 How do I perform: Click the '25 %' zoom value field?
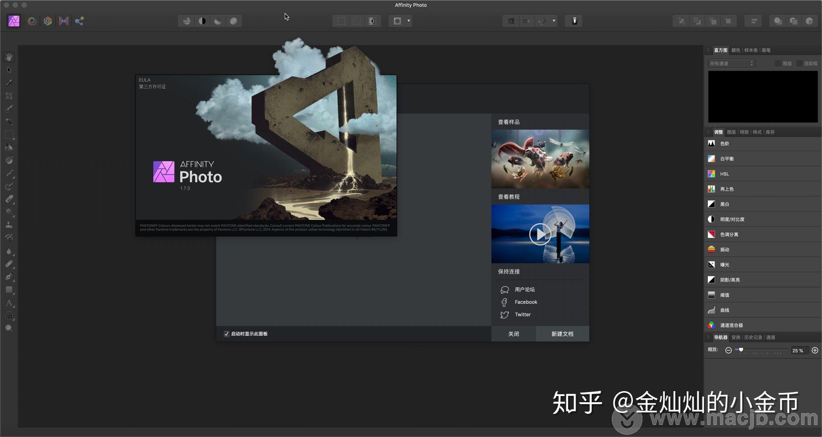(799, 351)
